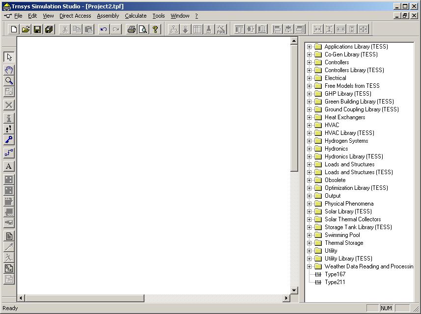Select the link connection tool
Viewport: 421px width, 314px height.
[x=9, y=153]
